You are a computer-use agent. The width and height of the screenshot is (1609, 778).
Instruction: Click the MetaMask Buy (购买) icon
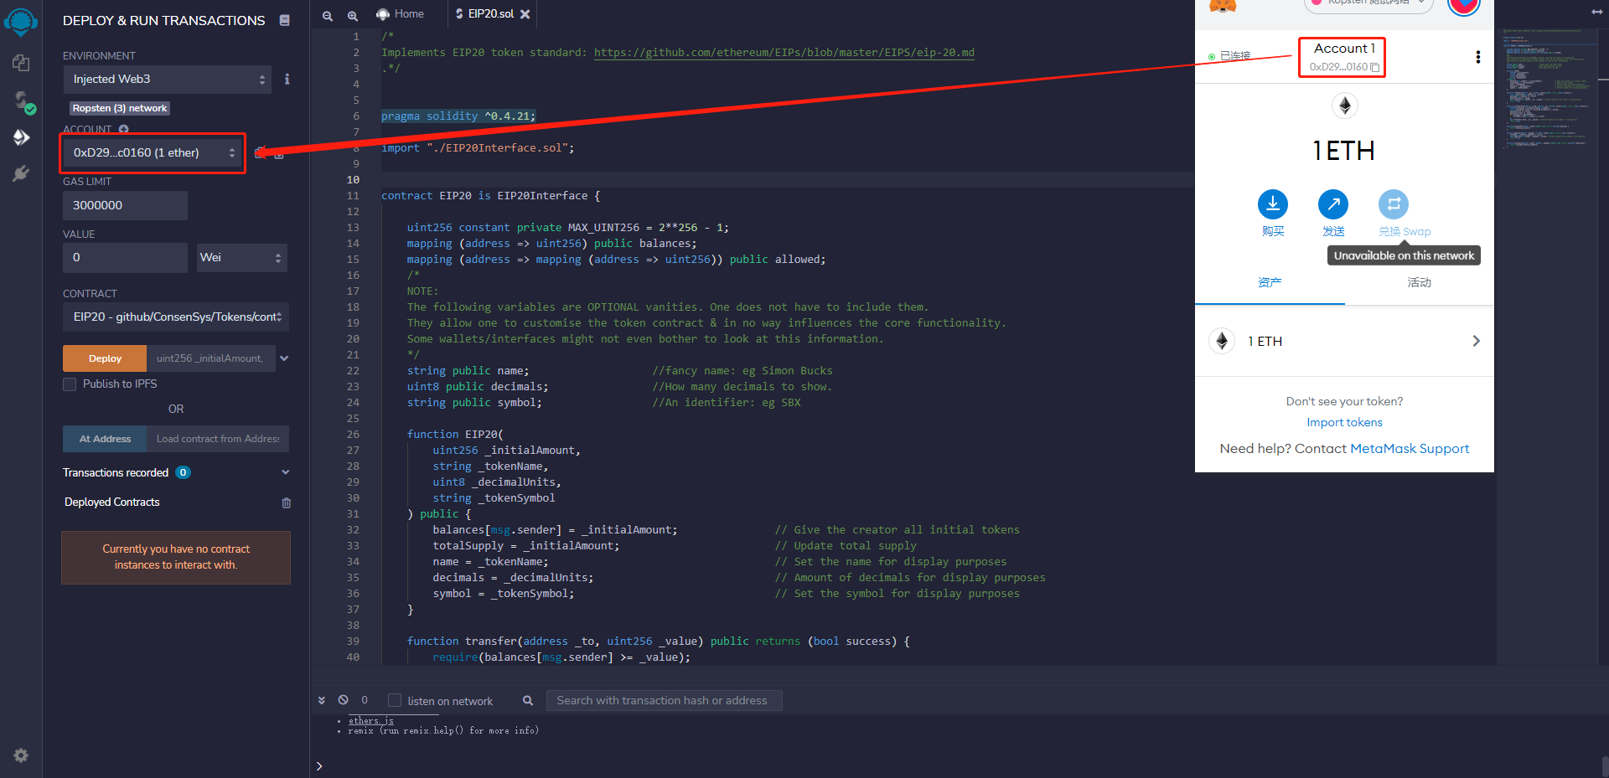tap(1273, 204)
